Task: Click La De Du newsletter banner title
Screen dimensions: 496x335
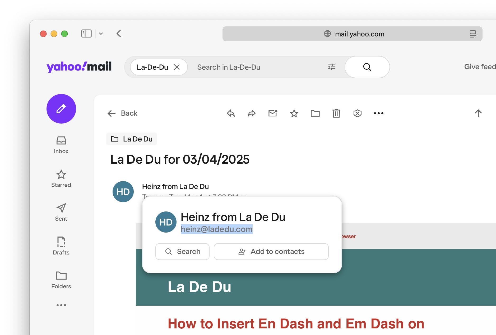Action: point(200,287)
